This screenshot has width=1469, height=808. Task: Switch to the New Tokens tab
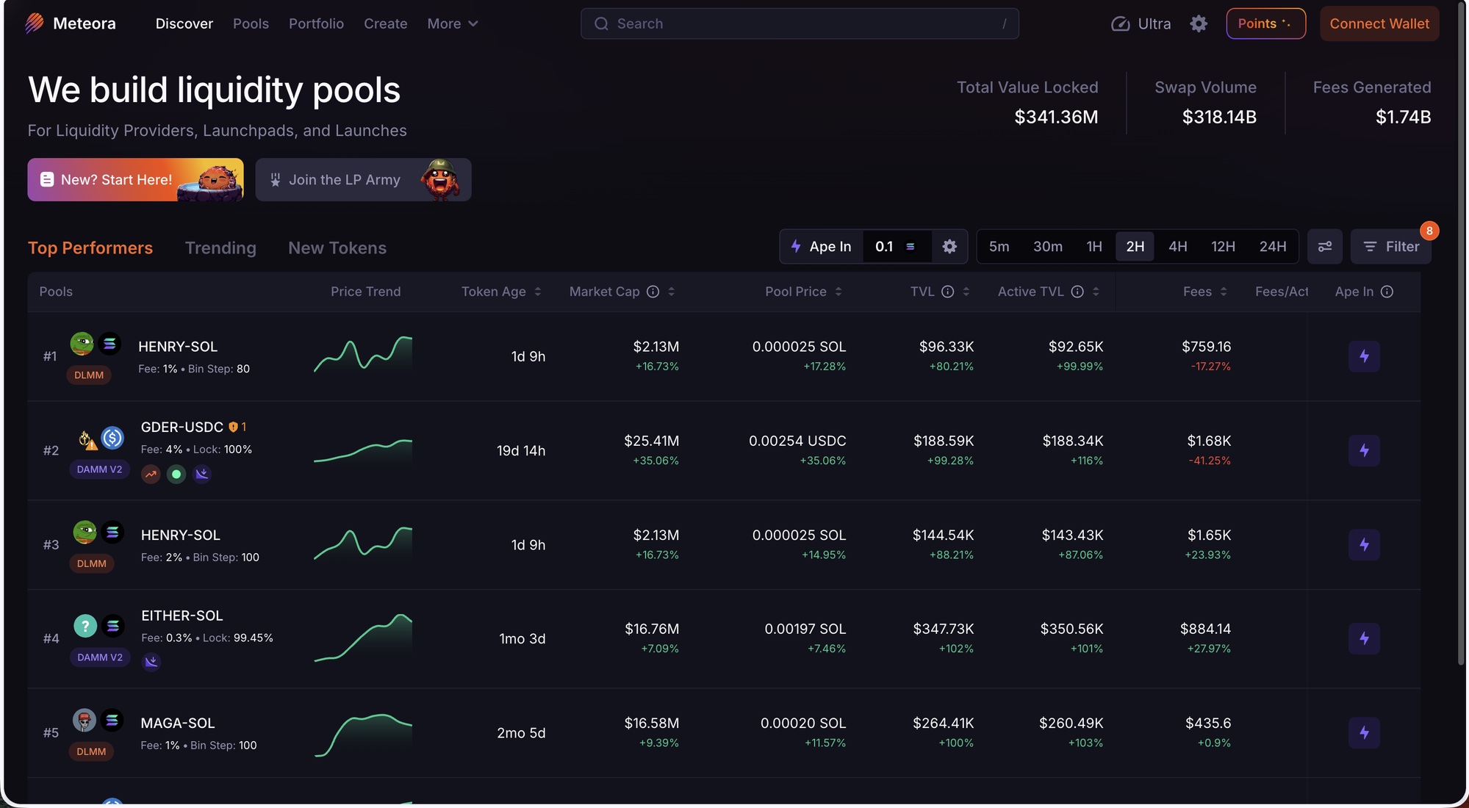coord(337,248)
